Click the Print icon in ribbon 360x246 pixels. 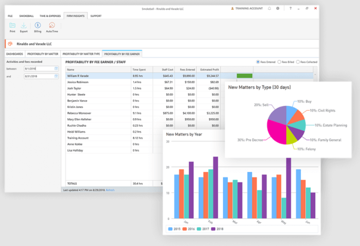coord(12,25)
